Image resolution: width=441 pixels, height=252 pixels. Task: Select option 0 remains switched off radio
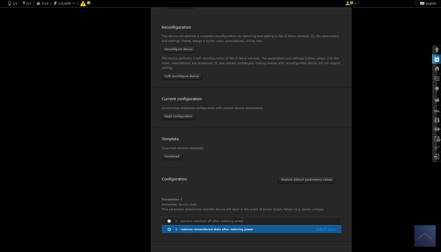point(169,221)
